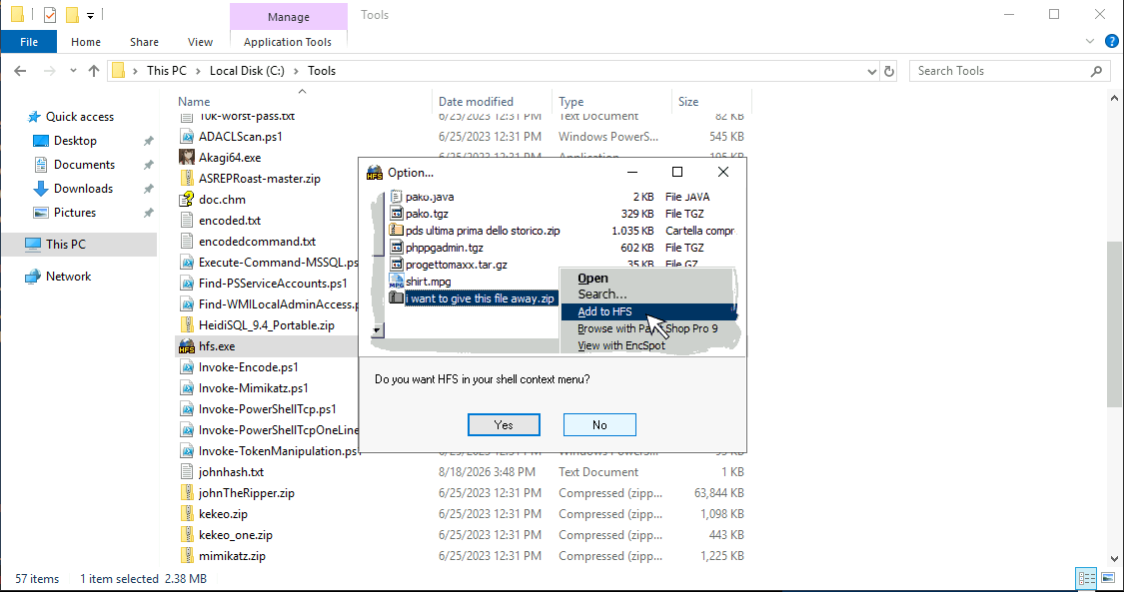Click the ADACLScan.ps1 PowerShell script icon
This screenshot has height=592, width=1124.
click(187, 137)
